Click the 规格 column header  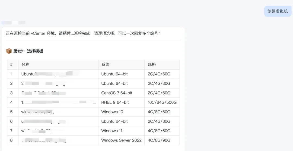coord(152,65)
